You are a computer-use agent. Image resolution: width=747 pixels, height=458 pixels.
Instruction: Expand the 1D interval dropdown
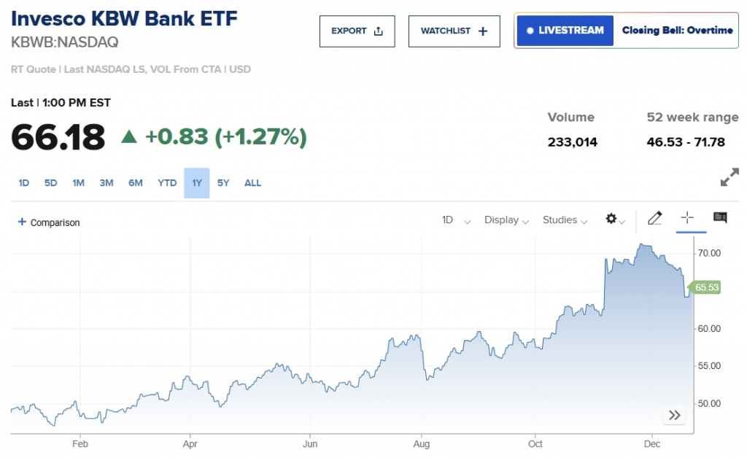pyautogui.click(x=456, y=220)
